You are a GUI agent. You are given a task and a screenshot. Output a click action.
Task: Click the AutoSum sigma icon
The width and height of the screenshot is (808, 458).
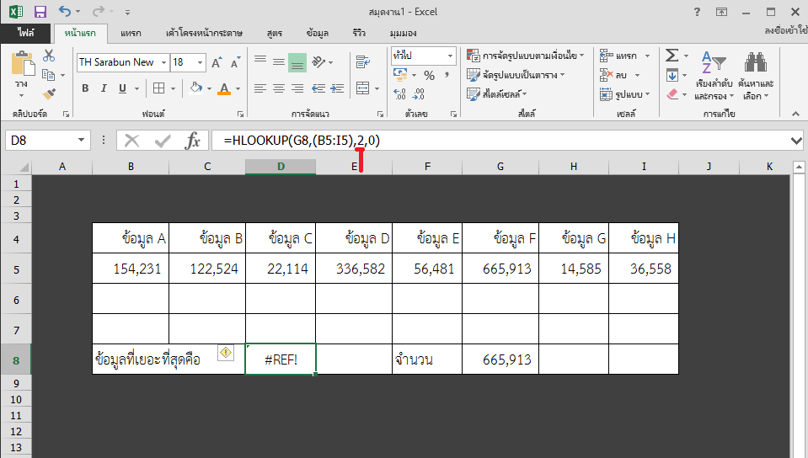pos(672,56)
